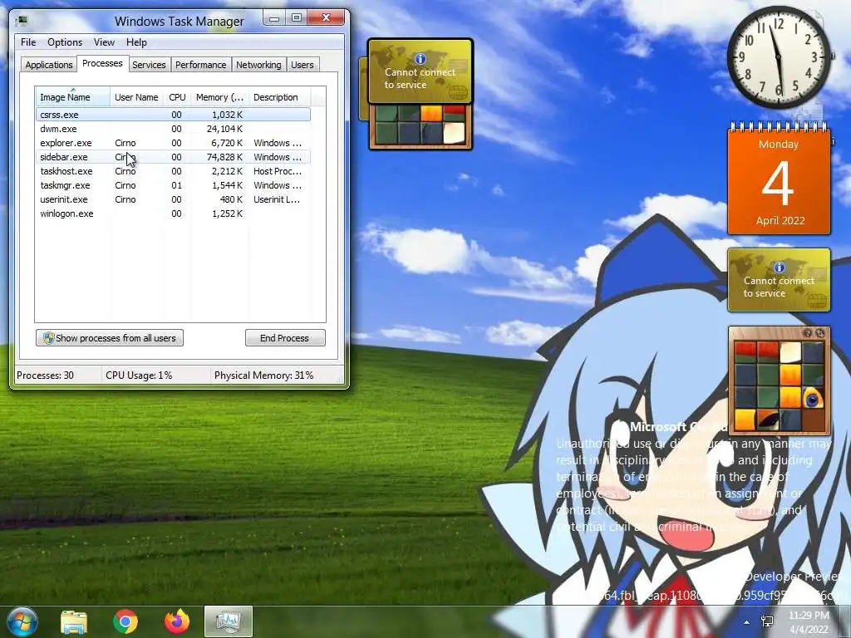Switch to the Users tab
This screenshot has width=851, height=638.
[303, 65]
